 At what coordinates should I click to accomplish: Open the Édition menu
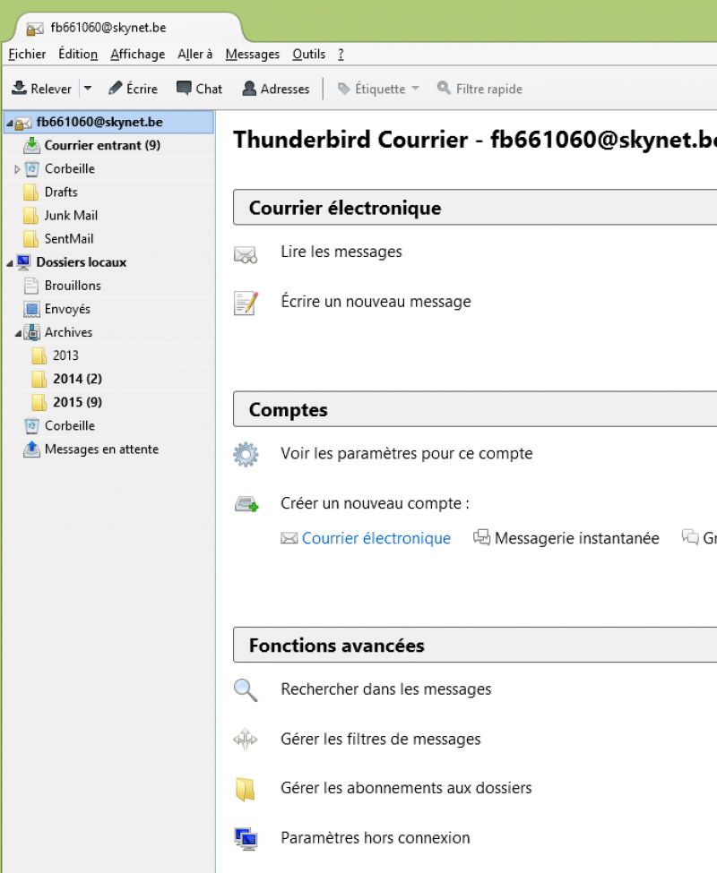click(78, 54)
